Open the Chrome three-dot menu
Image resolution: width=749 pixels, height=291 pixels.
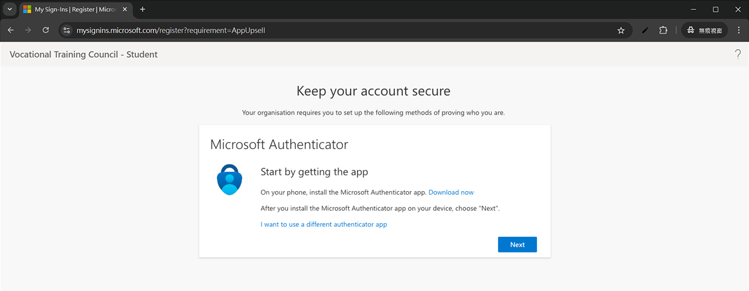739,30
